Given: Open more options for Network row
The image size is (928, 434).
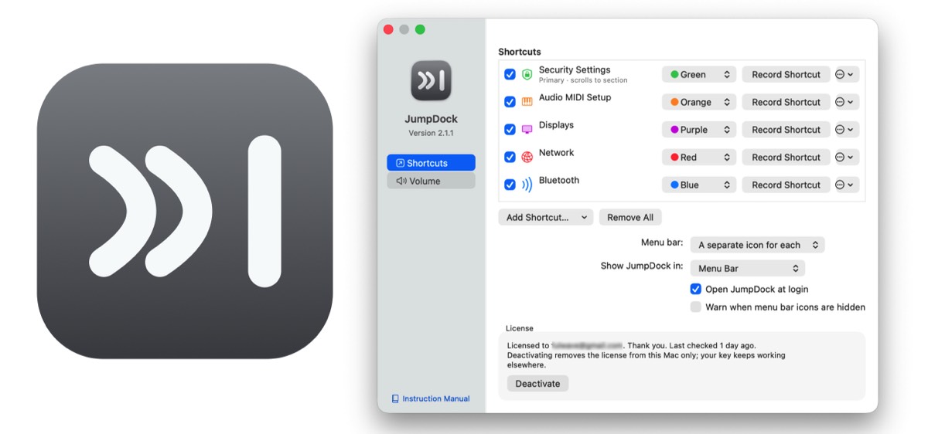Looking at the screenshot, I should (x=847, y=157).
